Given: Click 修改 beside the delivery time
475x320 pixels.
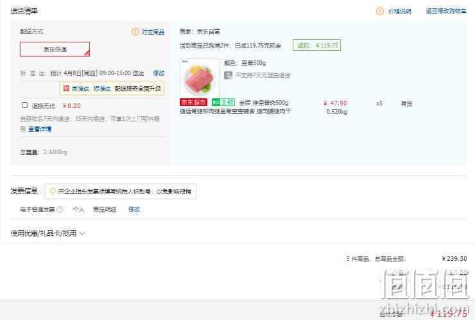Looking at the screenshot, I should point(159,73).
